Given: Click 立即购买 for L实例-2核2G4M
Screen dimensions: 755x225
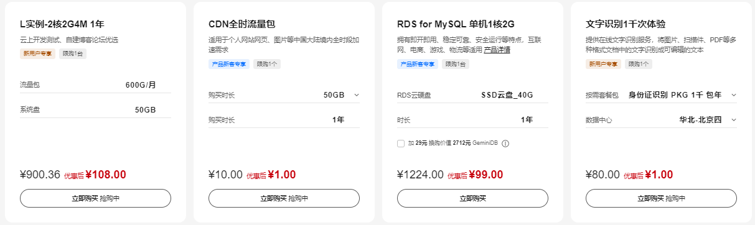Looking at the screenshot, I should (x=95, y=198).
